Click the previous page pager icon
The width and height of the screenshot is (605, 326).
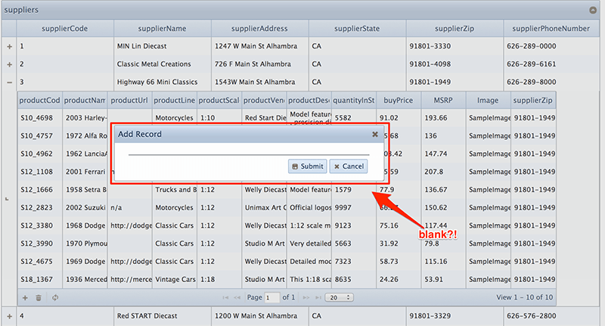(x=237, y=298)
